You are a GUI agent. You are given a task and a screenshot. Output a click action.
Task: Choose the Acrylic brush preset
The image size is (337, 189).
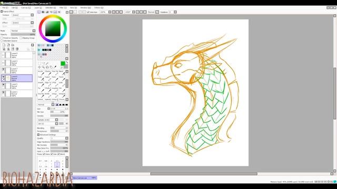pyautogui.click(x=41, y=73)
